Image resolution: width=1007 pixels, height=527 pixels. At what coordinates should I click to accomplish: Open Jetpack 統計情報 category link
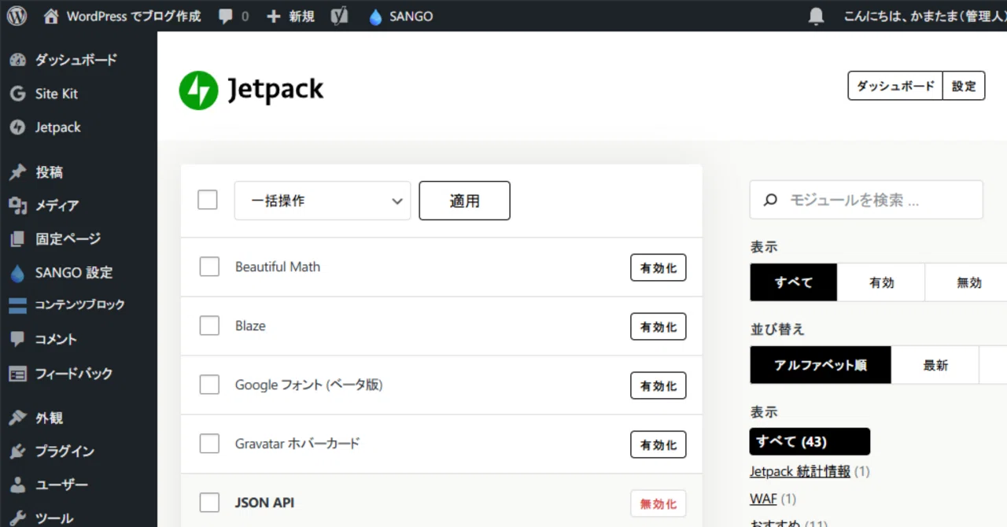800,471
